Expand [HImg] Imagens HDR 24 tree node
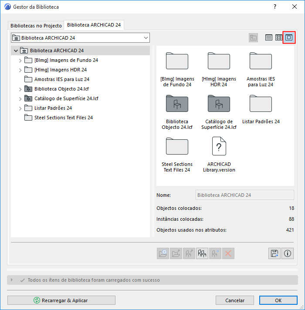 click(x=20, y=70)
